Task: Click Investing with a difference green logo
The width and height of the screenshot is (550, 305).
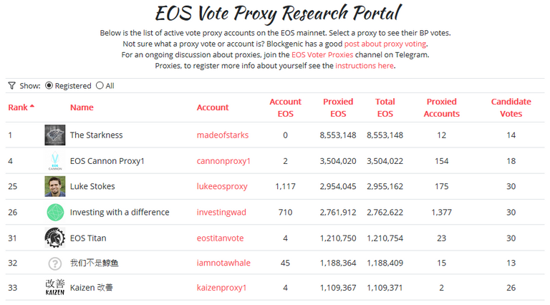Action: click(x=55, y=213)
